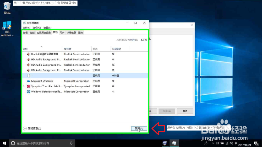Click 已启用 status in Realtek高清晰音频管理器 row
262x147 pixels.
pos(96,54)
